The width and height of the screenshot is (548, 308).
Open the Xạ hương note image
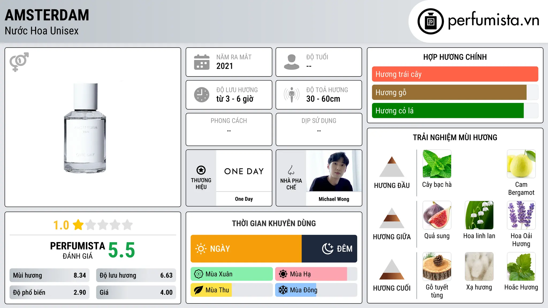pos(479,267)
